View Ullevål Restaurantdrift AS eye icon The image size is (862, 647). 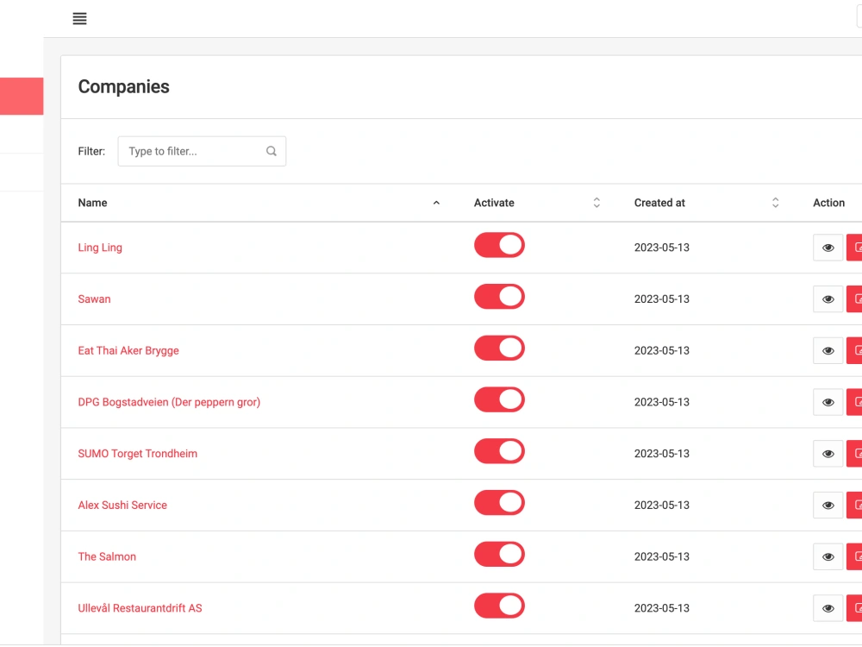[x=828, y=608]
